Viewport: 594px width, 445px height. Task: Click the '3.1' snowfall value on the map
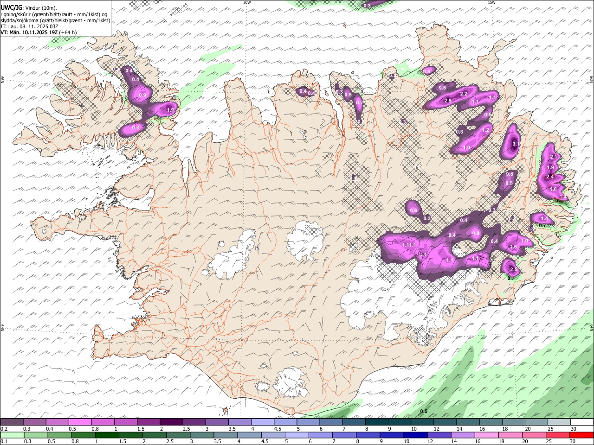pyautogui.click(x=515, y=144)
